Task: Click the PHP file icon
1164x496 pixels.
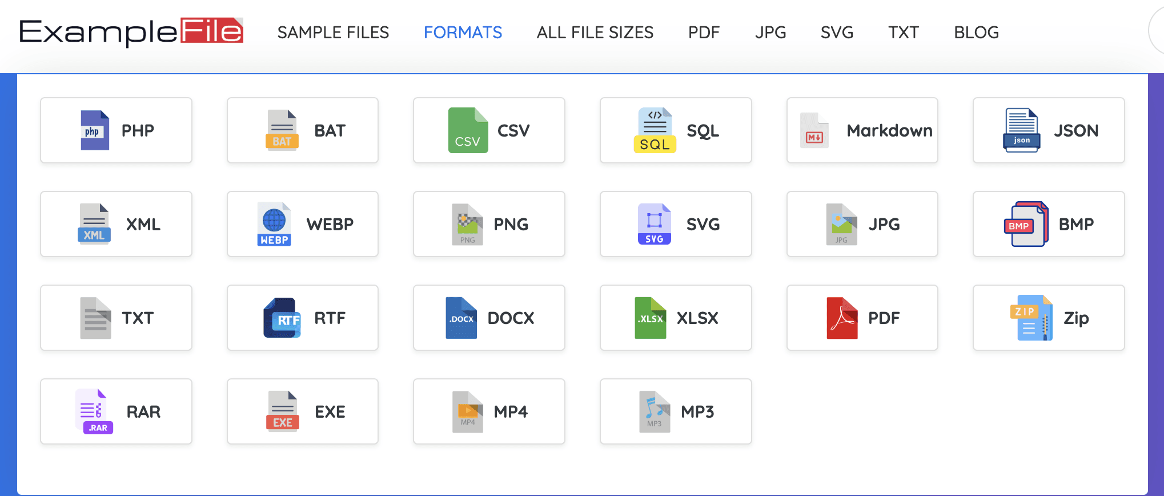Action: pos(95,130)
